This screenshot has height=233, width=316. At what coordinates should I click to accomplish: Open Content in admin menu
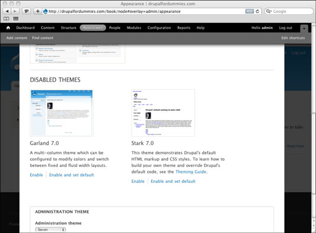[x=48, y=28]
